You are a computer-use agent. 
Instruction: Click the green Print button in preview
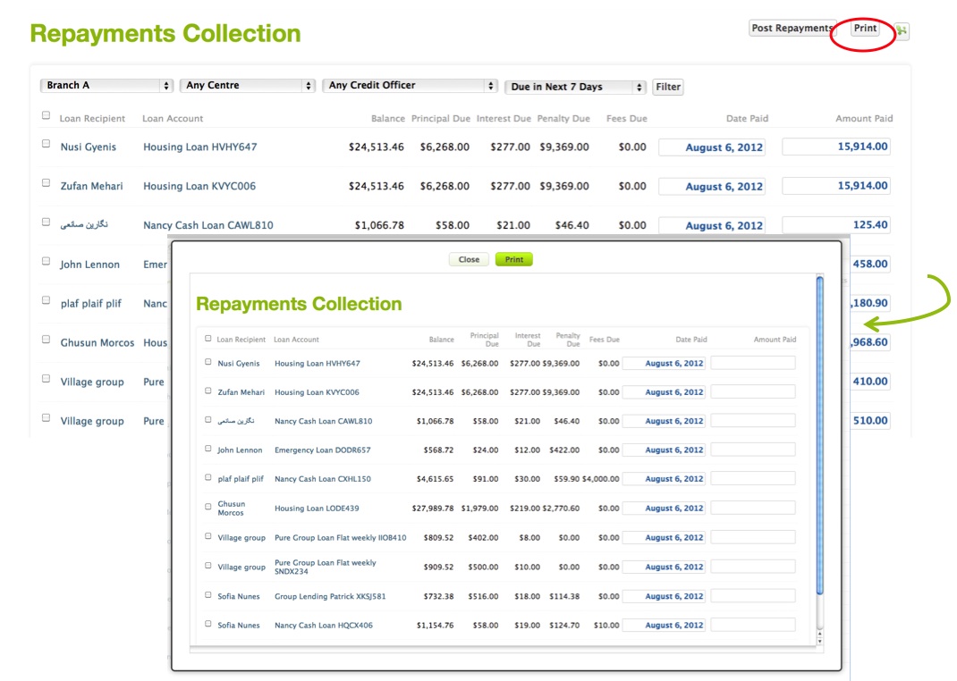[x=513, y=259]
